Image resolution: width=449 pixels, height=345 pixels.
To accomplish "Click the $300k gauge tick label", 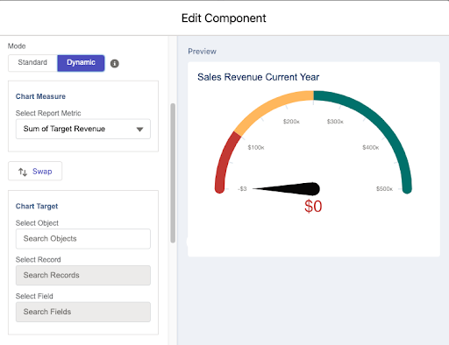I will pos(335,122).
